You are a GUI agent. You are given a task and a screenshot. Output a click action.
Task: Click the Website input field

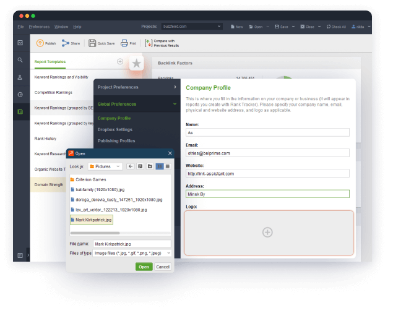coord(267,174)
